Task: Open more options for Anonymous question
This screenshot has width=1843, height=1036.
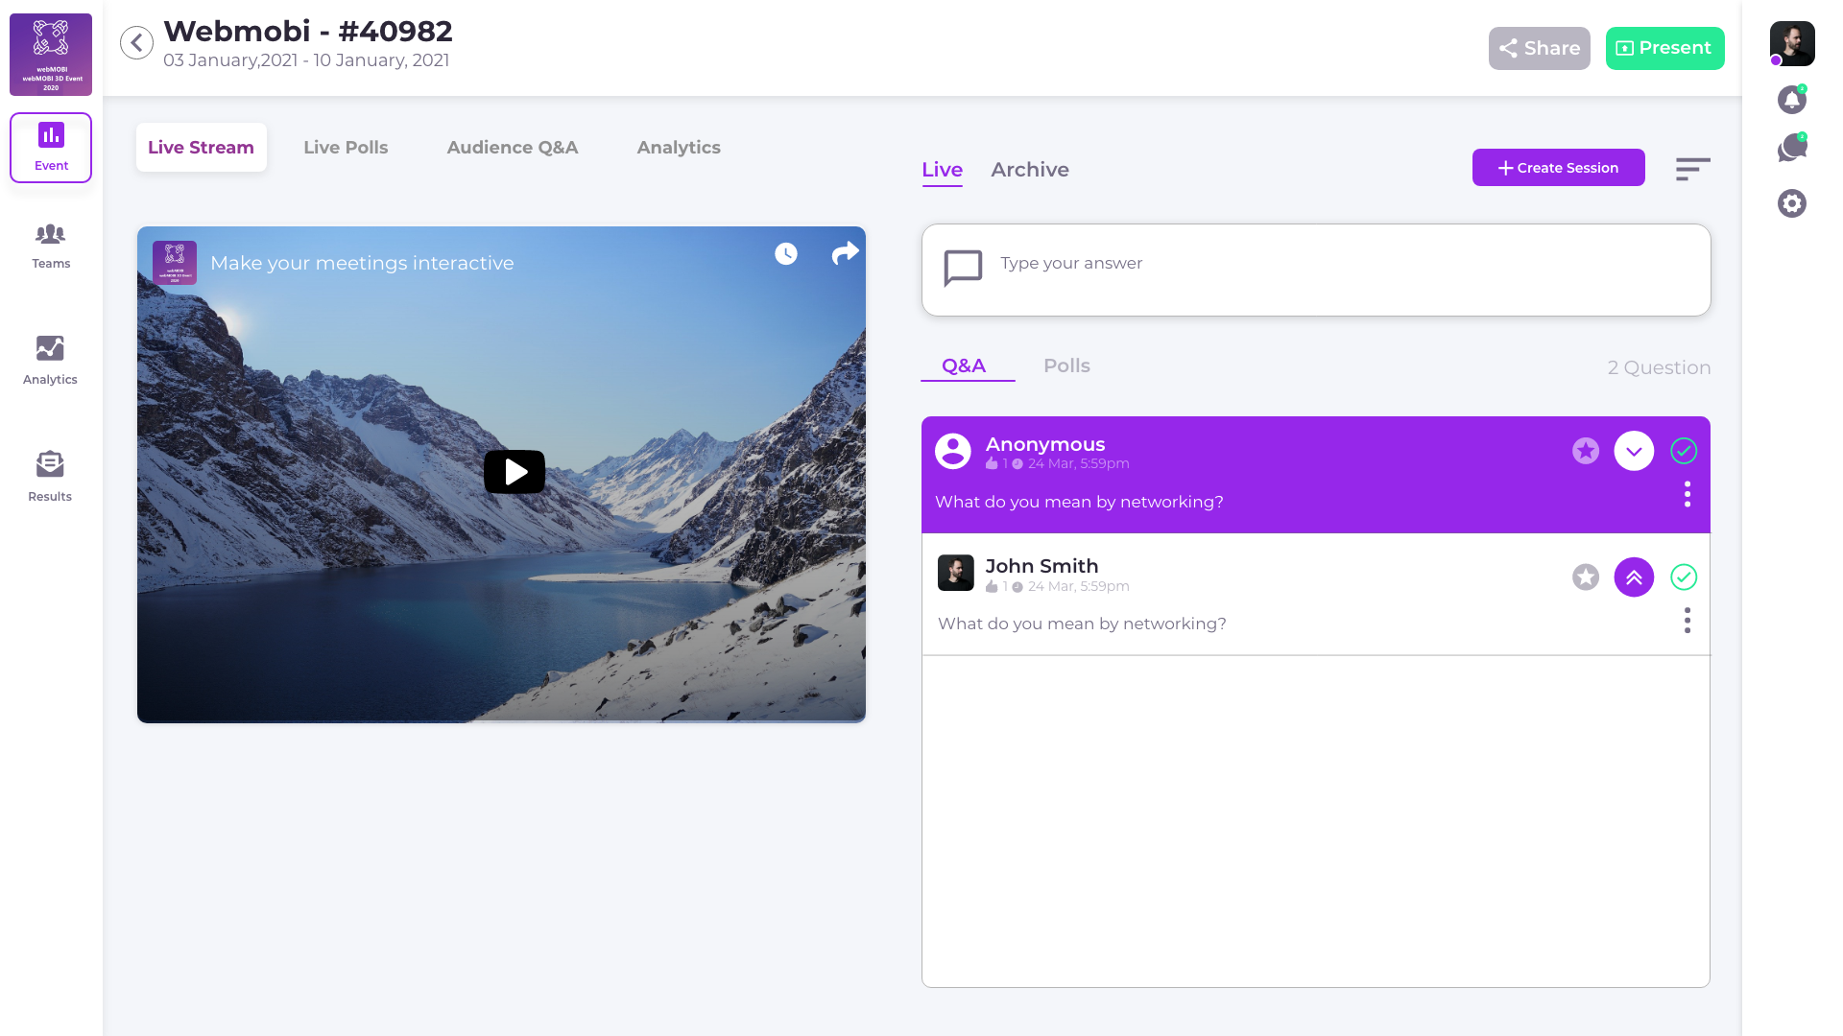Action: [1687, 495]
